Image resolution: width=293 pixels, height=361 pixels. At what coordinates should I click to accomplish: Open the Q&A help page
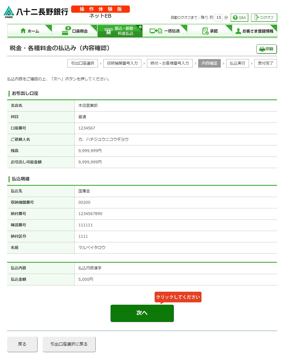pyautogui.click(x=239, y=18)
